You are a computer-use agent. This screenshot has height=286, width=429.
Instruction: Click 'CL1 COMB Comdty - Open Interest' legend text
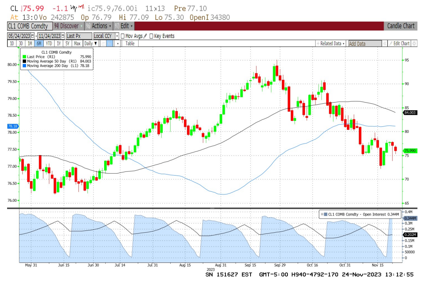pyautogui.click(x=357, y=214)
